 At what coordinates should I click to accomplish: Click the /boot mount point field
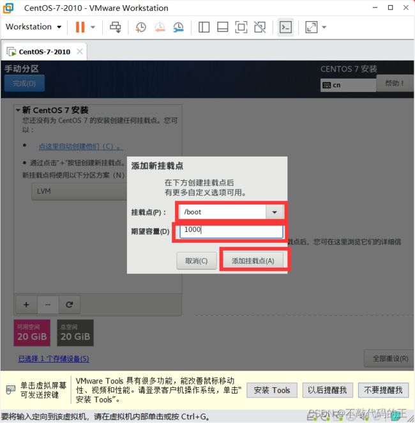(x=222, y=211)
